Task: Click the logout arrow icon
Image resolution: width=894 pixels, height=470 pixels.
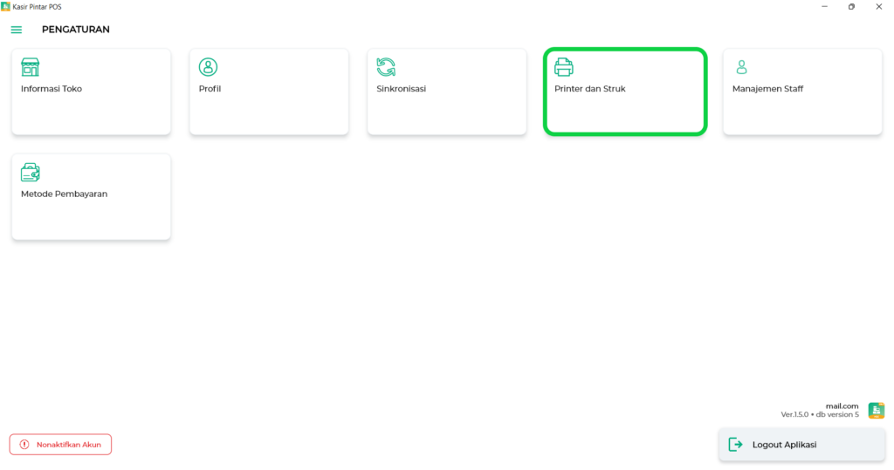Action: (x=736, y=445)
